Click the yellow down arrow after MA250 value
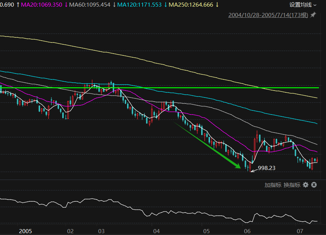 (x=217, y=5)
